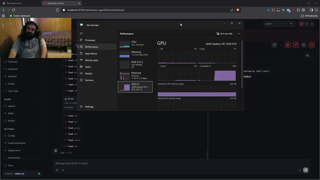Open Processes page in Task Manager

(x=97, y=40)
